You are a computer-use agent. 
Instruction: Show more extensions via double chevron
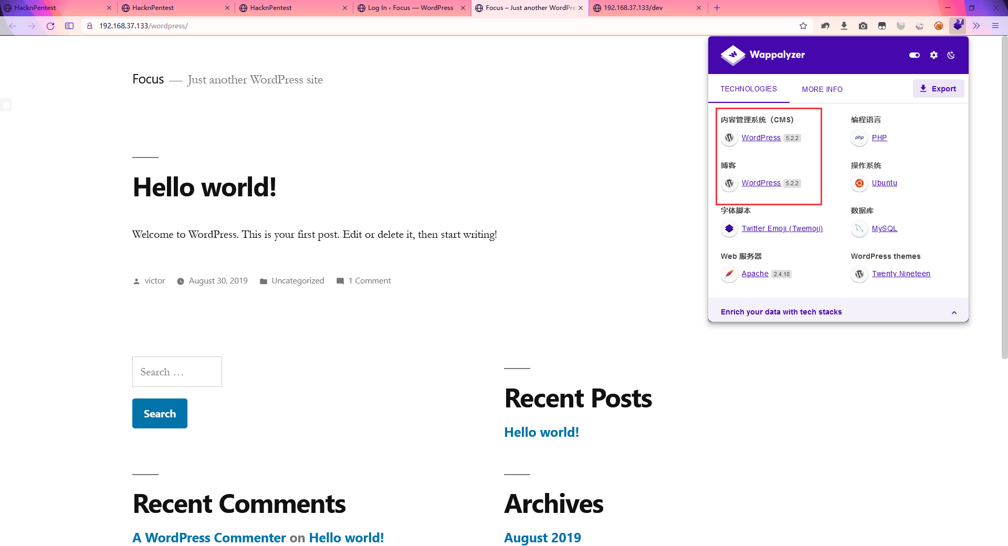point(976,26)
